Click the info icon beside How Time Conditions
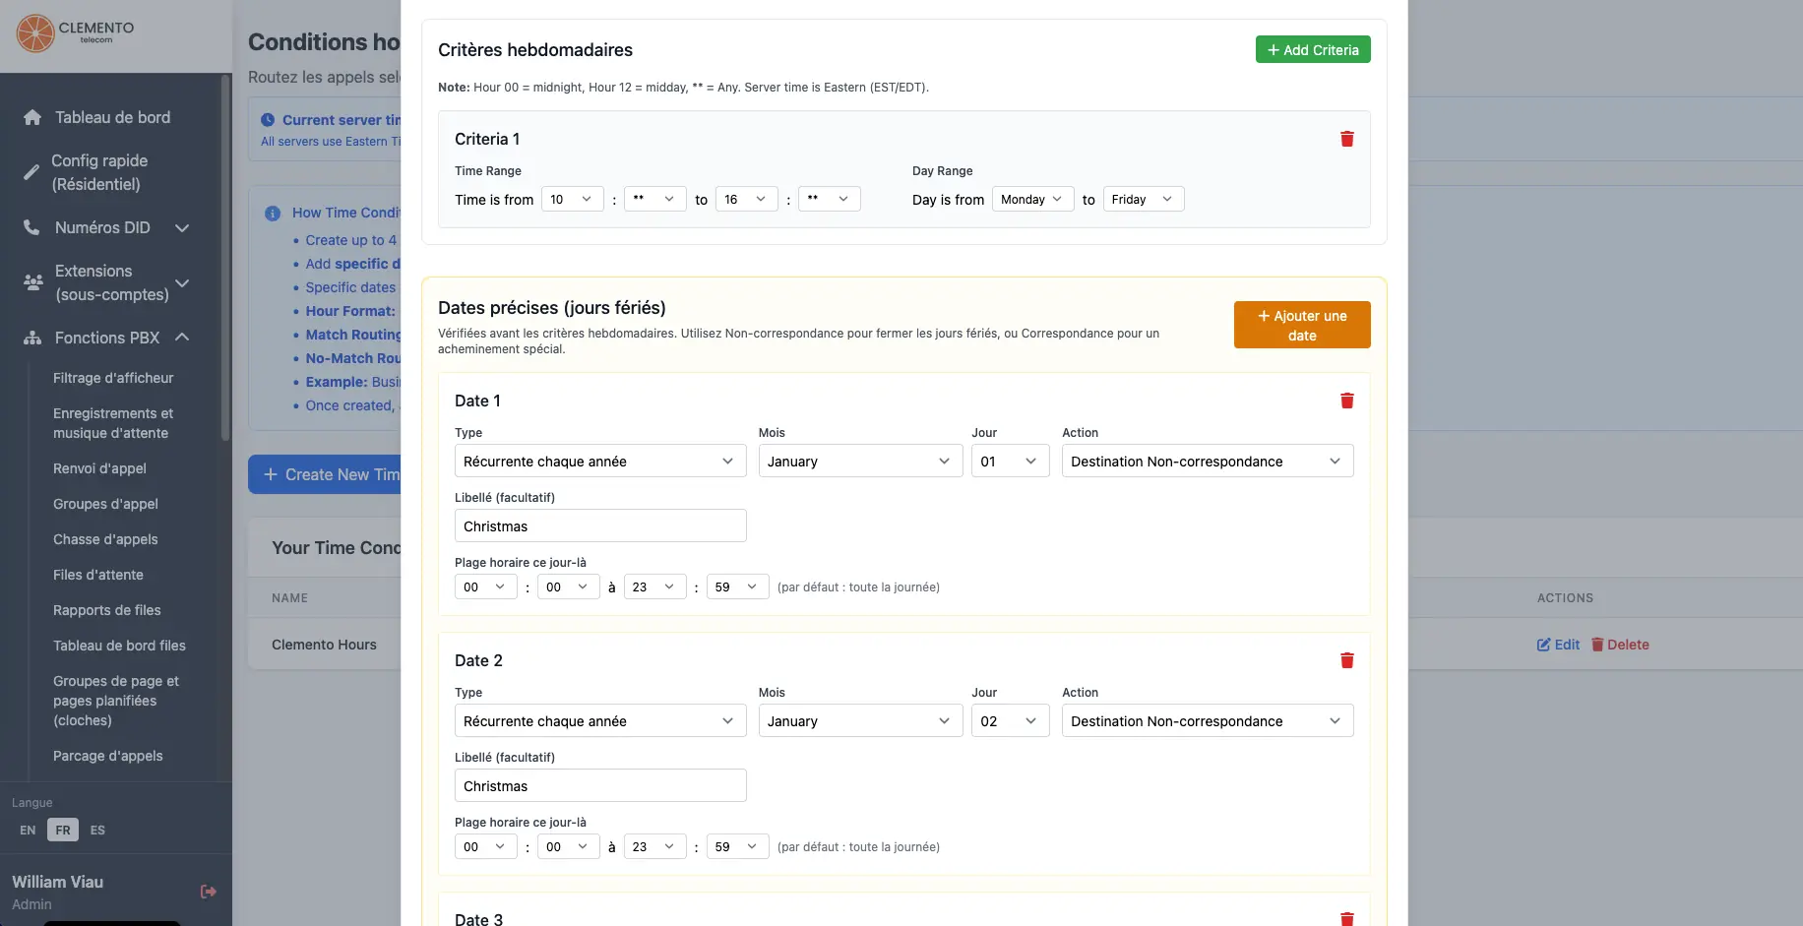Screen dimensions: 1803x926 pos(273,213)
